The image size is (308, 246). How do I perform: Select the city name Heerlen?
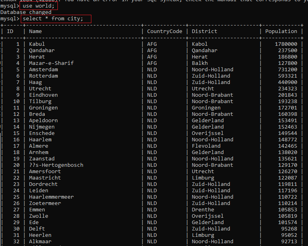tap(40, 235)
